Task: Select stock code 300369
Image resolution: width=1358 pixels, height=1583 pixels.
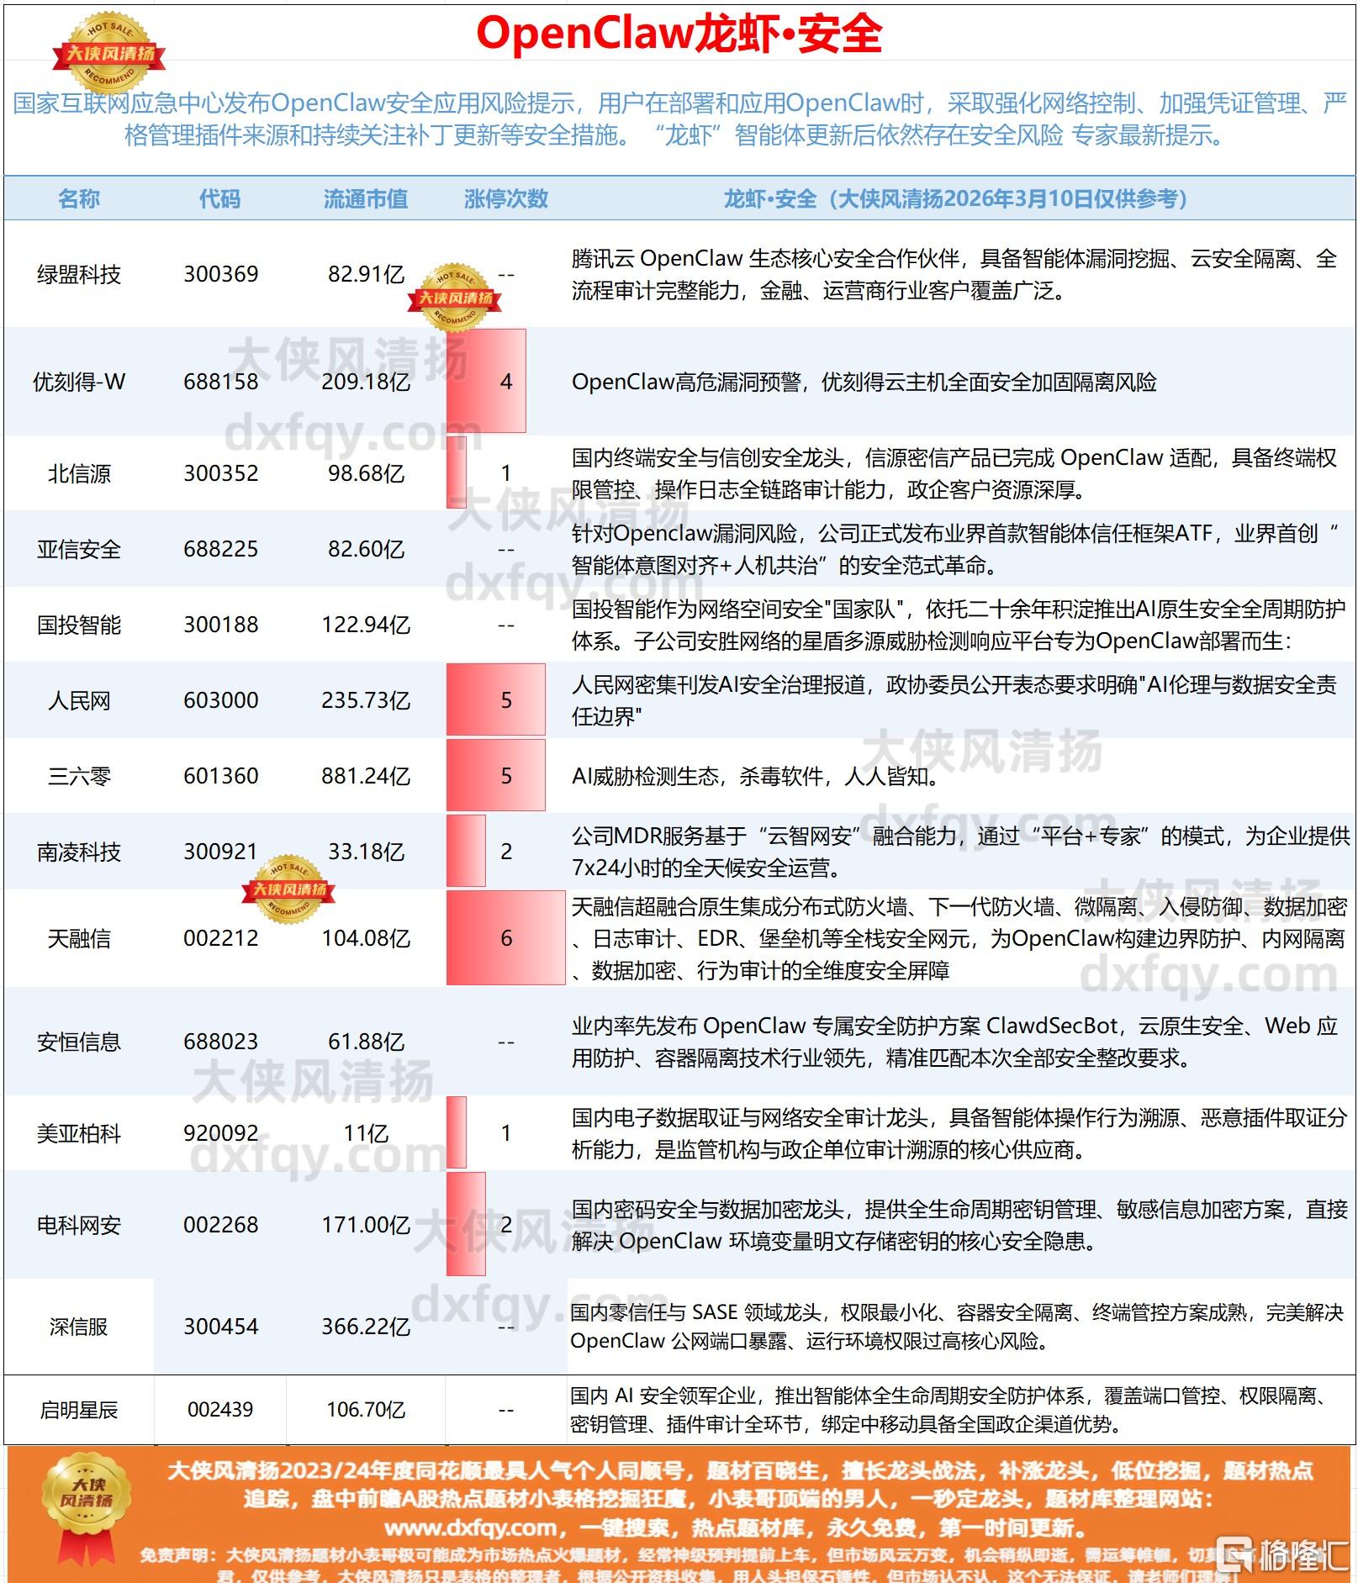Action: pos(221,274)
